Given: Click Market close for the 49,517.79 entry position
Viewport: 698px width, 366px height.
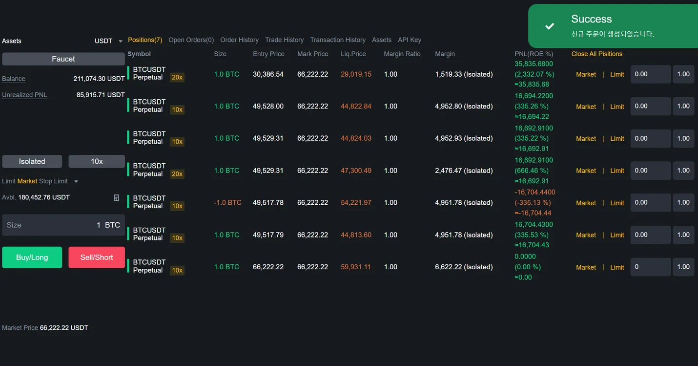Looking at the screenshot, I should point(586,235).
